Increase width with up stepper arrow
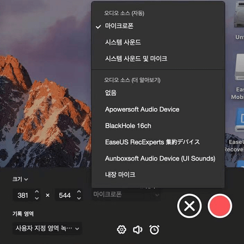The height and width of the screenshot is (244, 244). click(37, 192)
